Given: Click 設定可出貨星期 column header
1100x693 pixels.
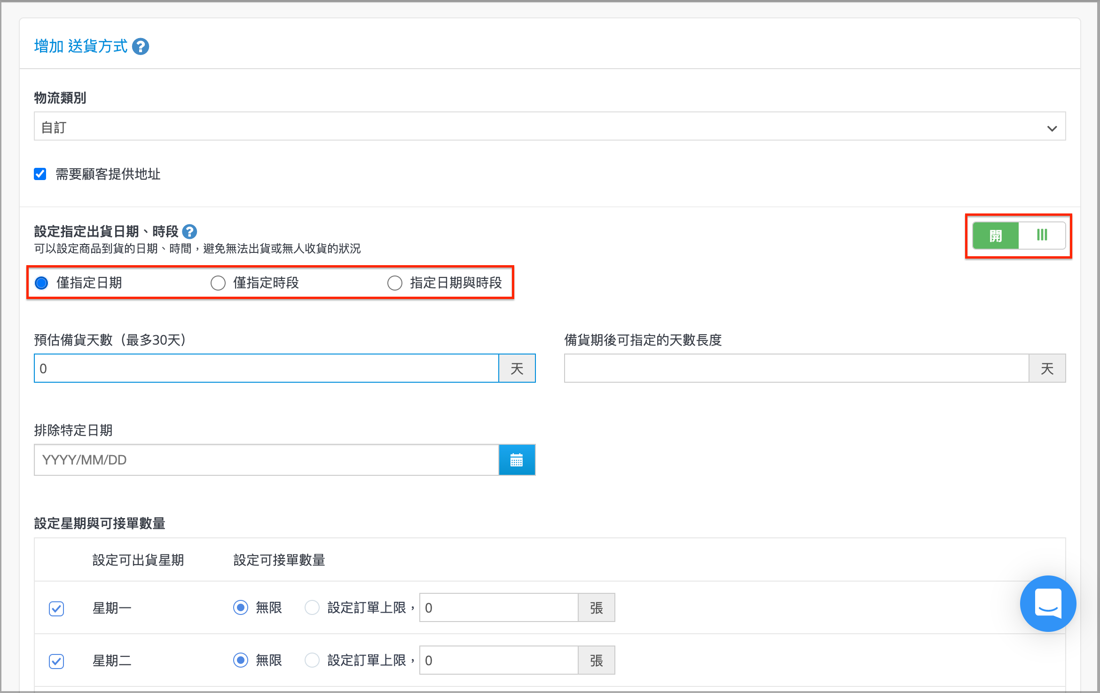Looking at the screenshot, I should 138,560.
